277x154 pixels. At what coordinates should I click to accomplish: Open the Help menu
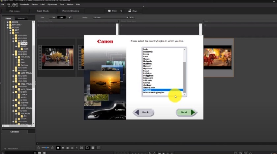click(78, 4)
